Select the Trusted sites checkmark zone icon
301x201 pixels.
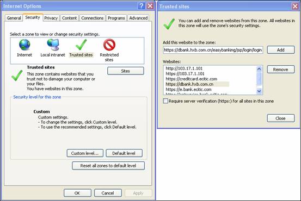click(x=81, y=45)
